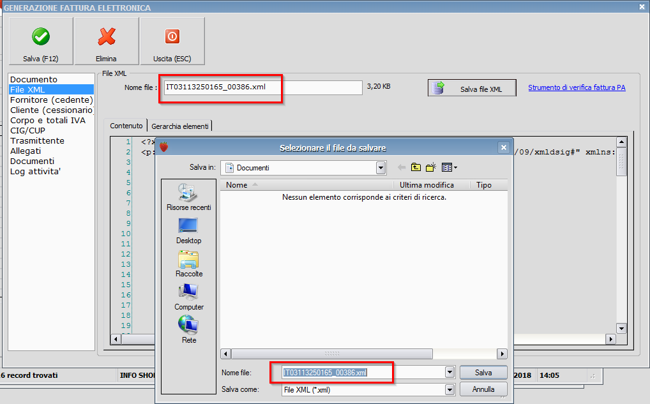Click the XML content scroll left arrow
This screenshot has height=404, width=650.
[x=116, y=339]
